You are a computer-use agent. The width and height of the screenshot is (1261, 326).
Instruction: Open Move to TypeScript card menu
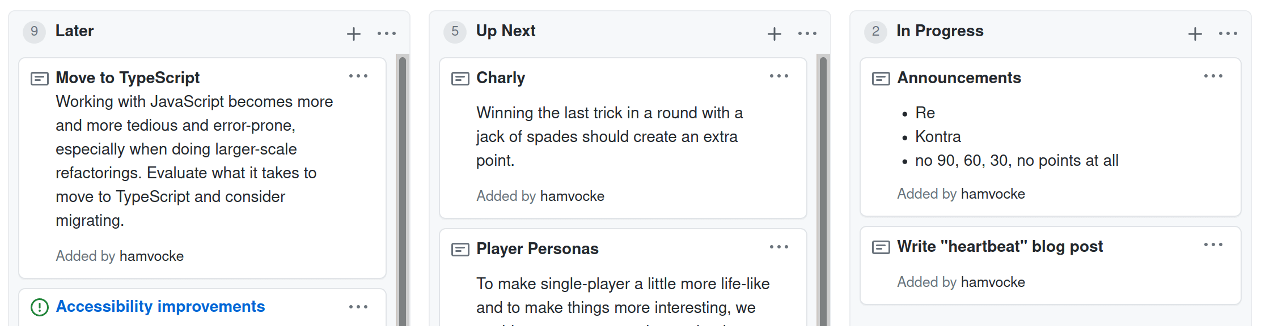coord(358,76)
